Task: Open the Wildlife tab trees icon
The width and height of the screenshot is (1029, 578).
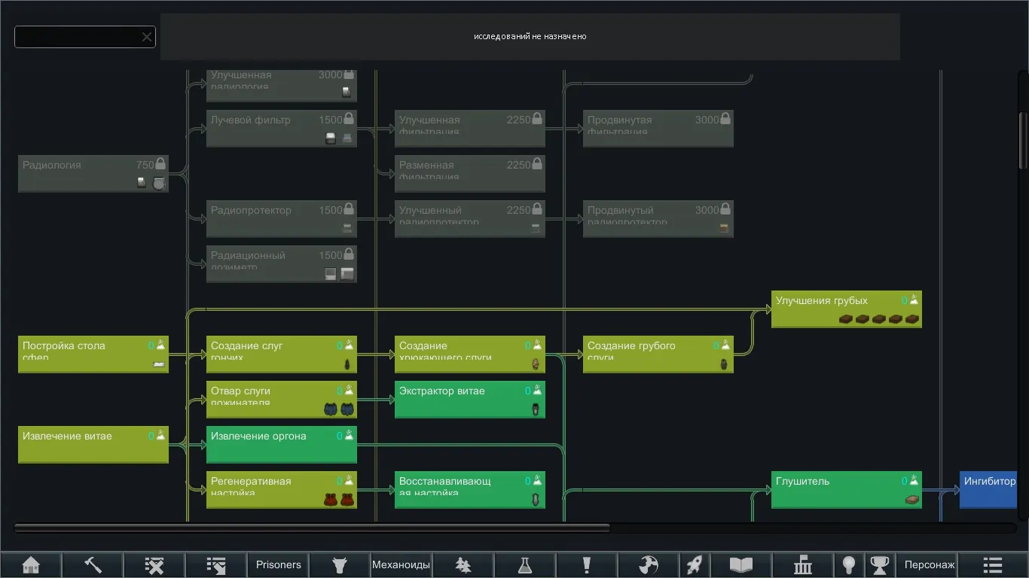Action: (463, 564)
